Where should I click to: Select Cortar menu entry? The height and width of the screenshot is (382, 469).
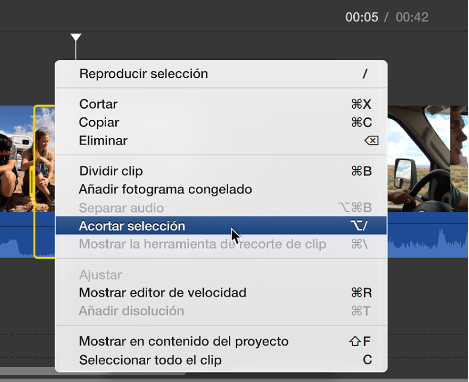[221, 104]
